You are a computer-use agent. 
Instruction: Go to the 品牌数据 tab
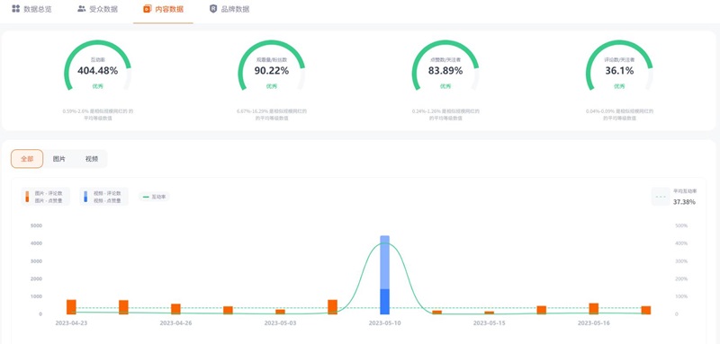(x=229, y=9)
